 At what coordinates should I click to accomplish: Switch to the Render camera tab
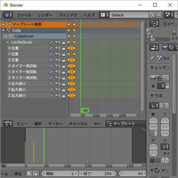[x=165, y=48]
